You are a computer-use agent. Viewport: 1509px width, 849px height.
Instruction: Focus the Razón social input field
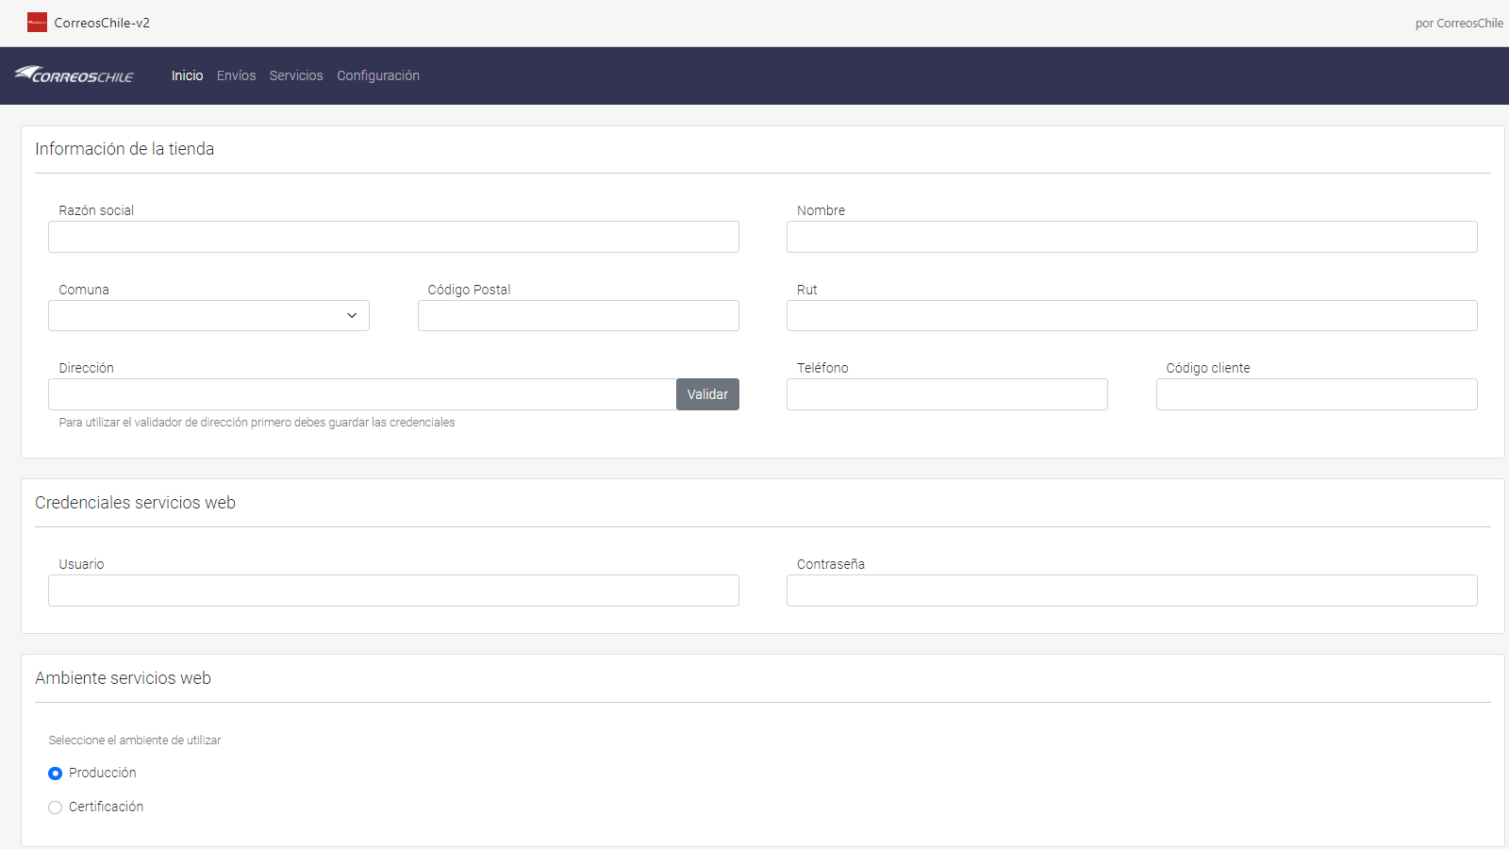393,237
